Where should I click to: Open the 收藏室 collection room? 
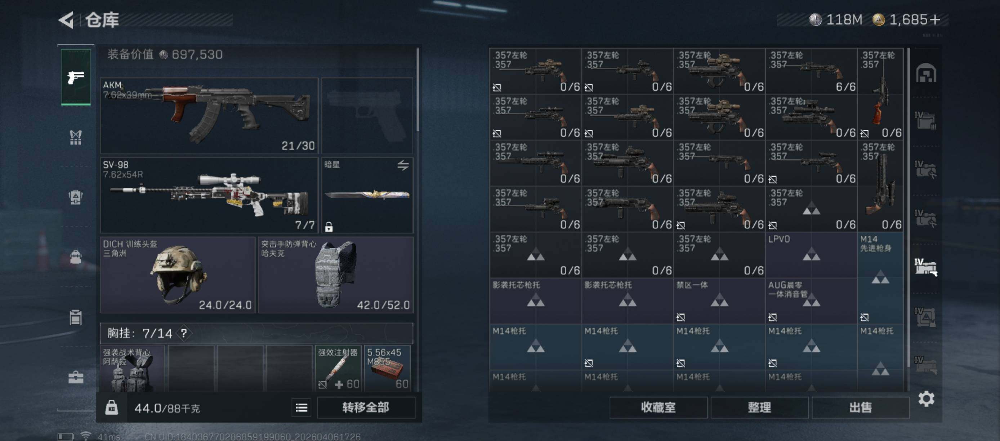point(659,407)
